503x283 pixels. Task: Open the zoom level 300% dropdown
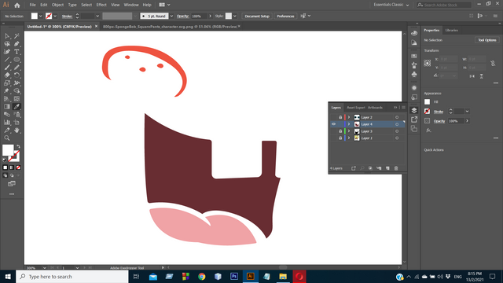coord(44,267)
